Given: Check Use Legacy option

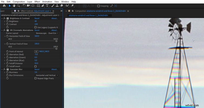Looking at the screenshot, I should pos(35,27).
